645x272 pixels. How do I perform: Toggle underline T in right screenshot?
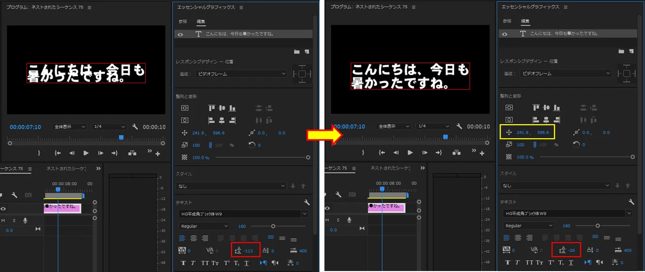(571, 262)
